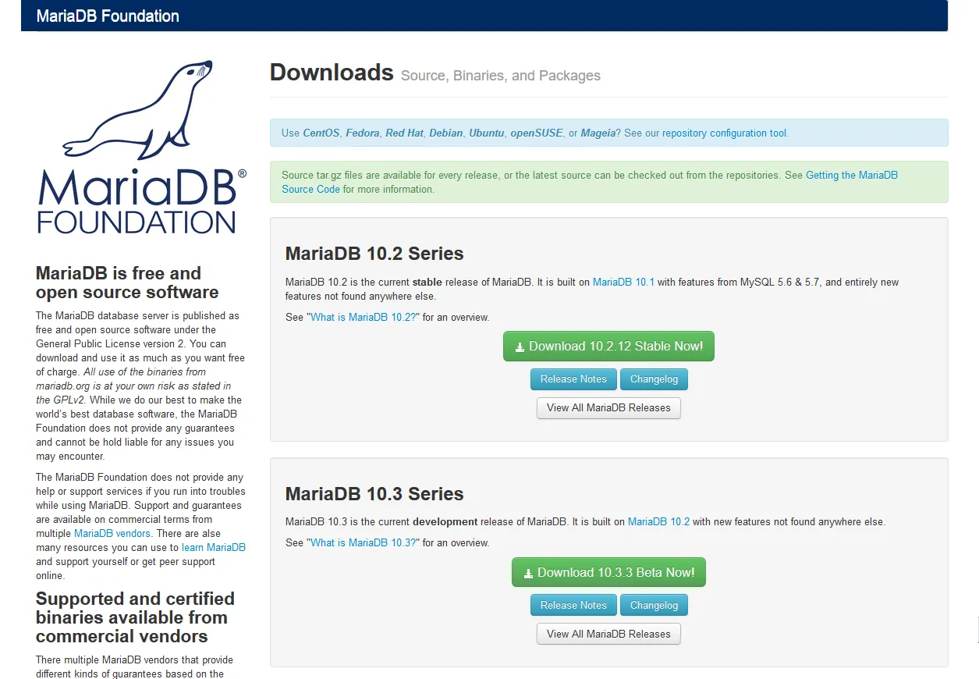Open the learn MariaDB link

pyautogui.click(x=214, y=548)
